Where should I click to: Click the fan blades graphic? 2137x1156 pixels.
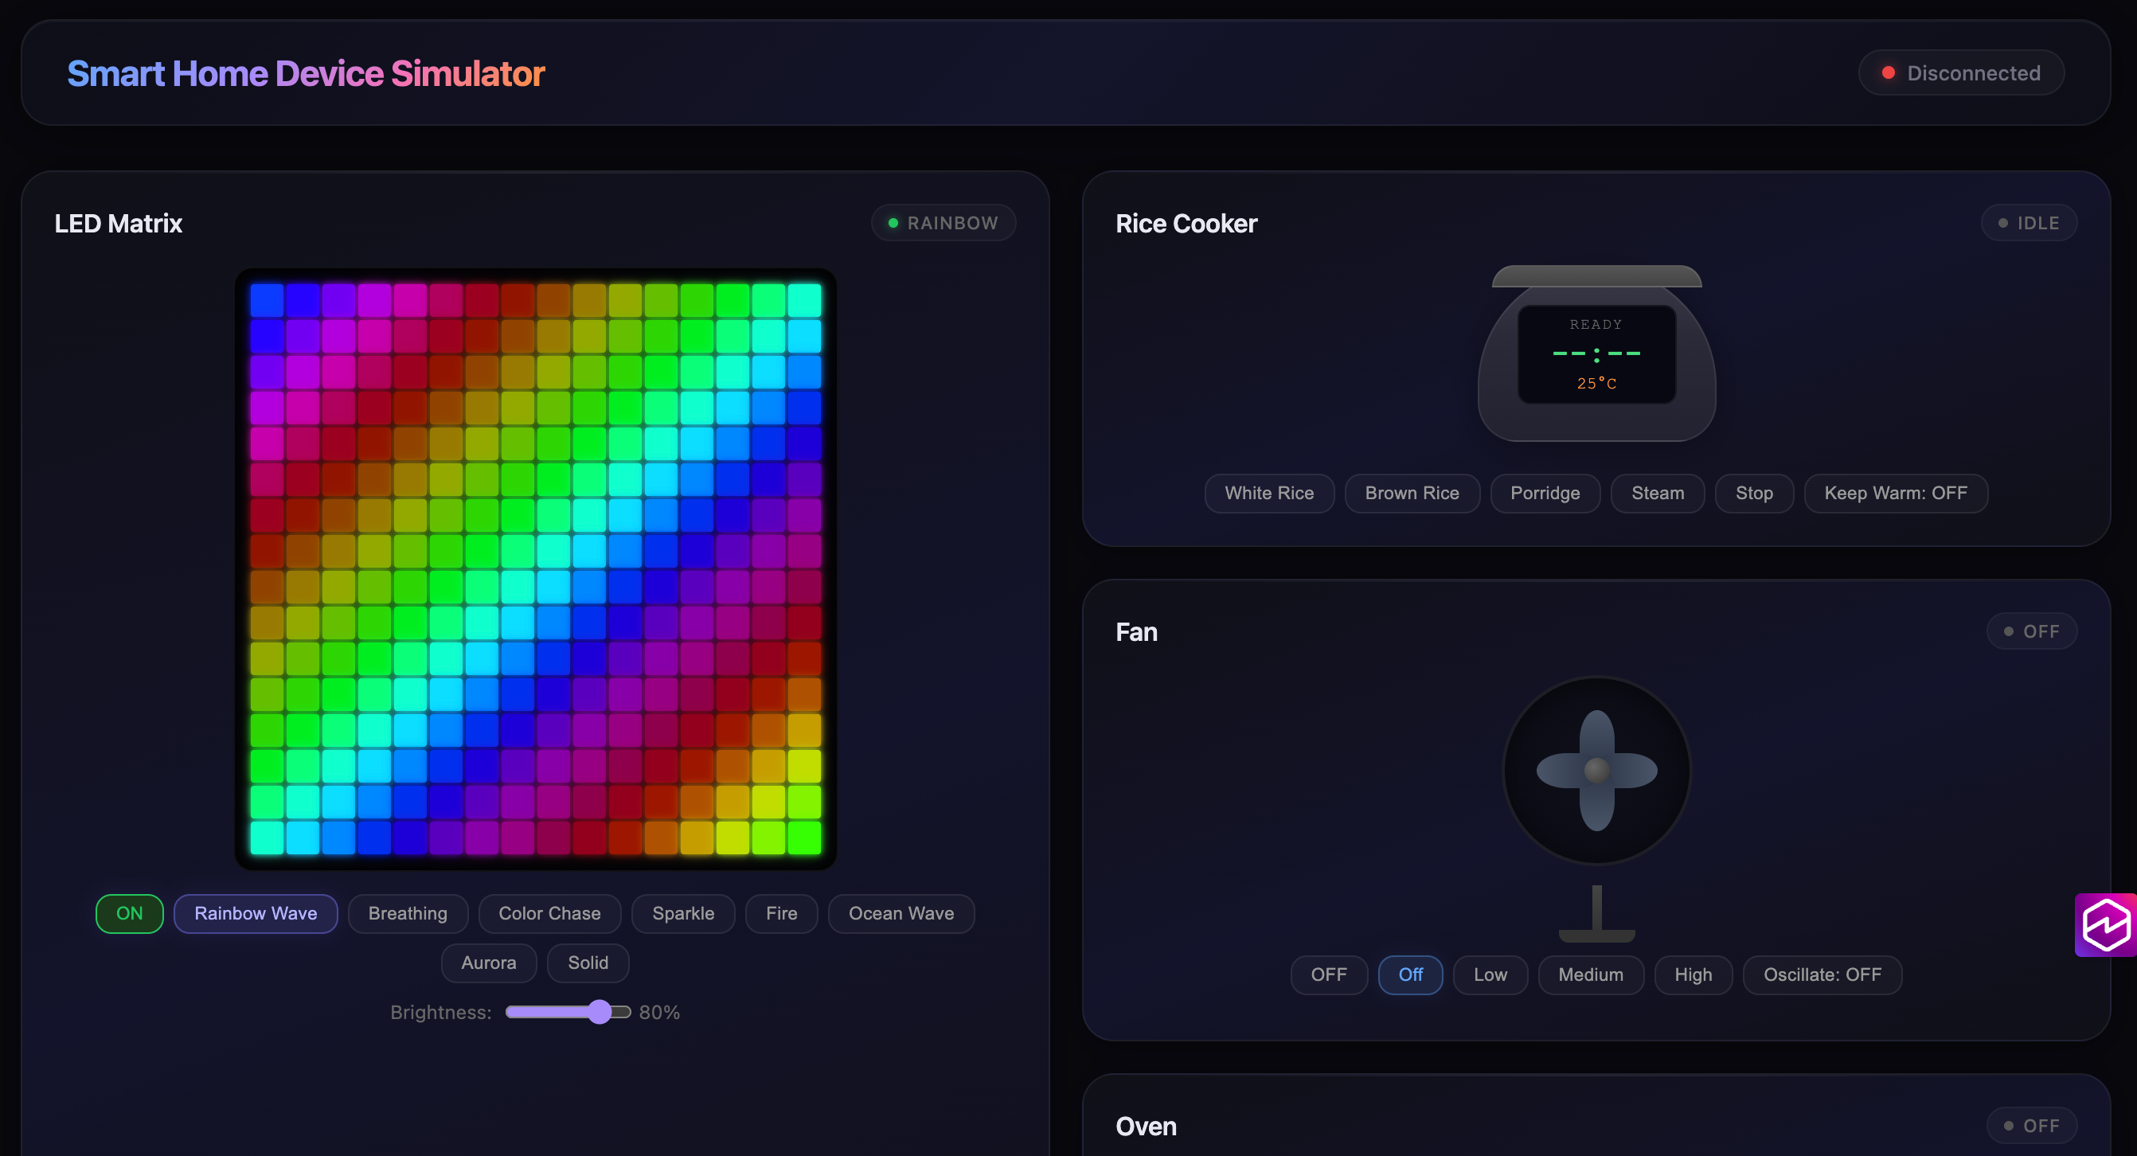tap(1596, 771)
